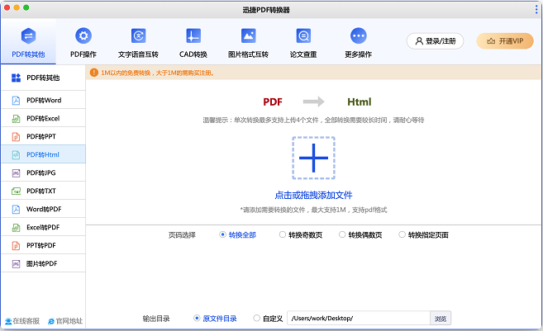Click the three-dot menu icon in title bar
The width and height of the screenshot is (543, 331).
(x=536, y=9)
